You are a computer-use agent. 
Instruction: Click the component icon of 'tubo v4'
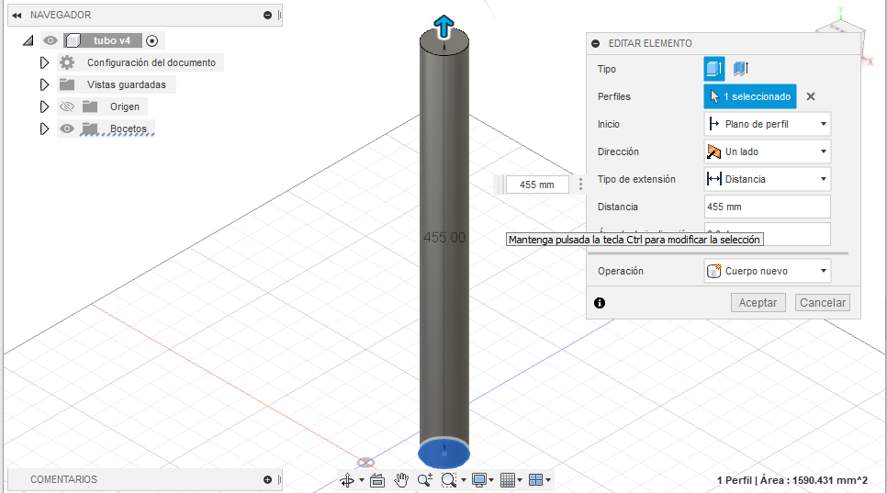(x=73, y=40)
